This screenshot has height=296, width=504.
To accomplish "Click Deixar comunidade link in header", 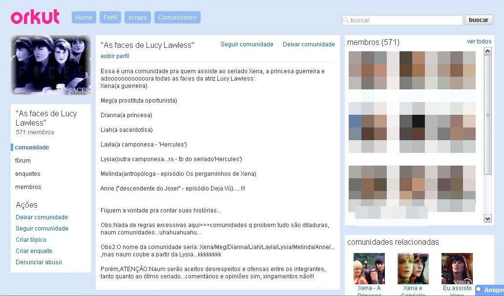I will click(309, 44).
